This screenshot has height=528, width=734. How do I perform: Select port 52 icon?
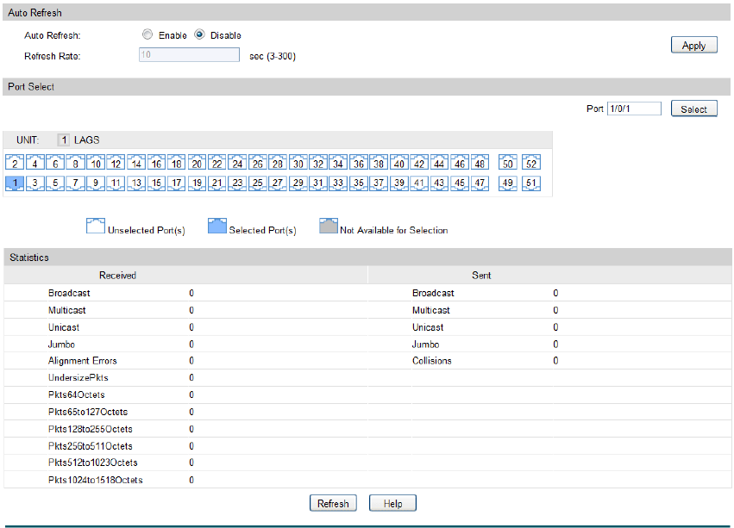tap(531, 162)
